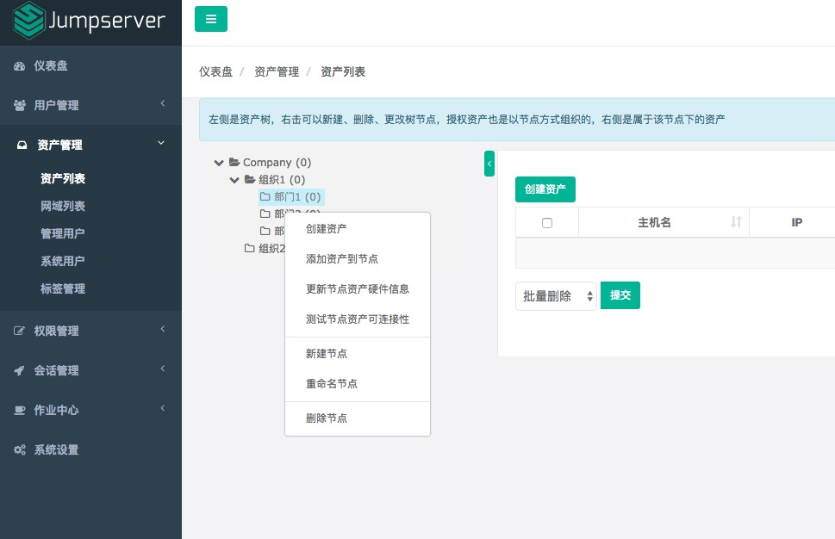Click the users icon beside 用户管理
The height and width of the screenshot is (539, 835).
20,105
